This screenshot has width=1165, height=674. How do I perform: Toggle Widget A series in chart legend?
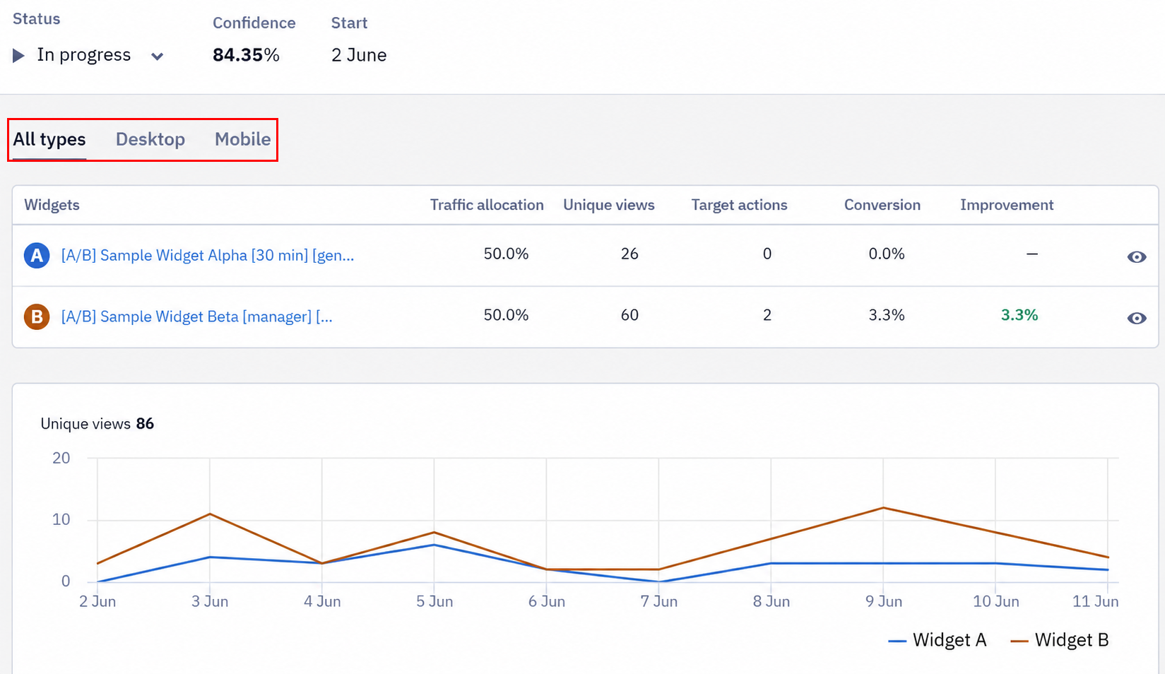pos(937,640)
